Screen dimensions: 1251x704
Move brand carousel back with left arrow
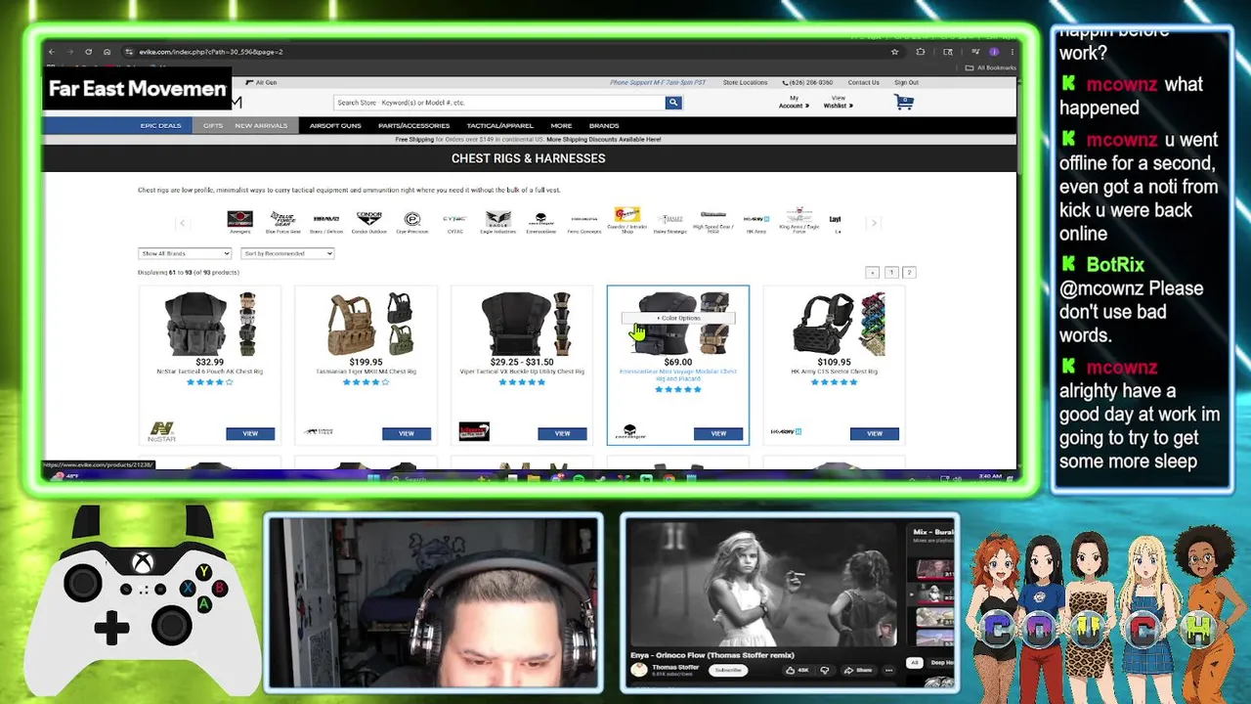pos(182,223)
